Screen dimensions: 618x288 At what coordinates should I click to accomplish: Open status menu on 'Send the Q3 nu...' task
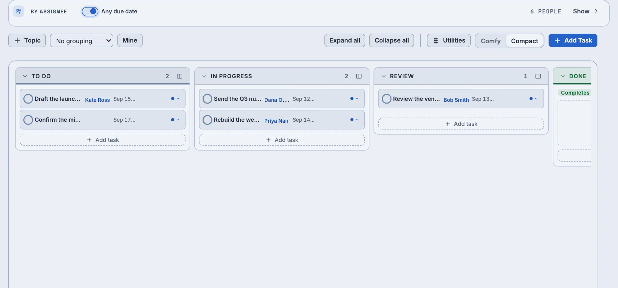click(355, 99)
